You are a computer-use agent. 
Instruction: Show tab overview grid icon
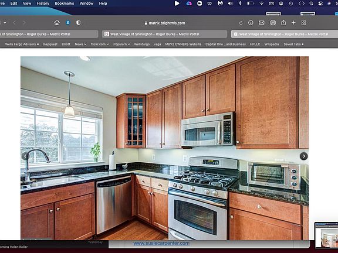[304, 23]
